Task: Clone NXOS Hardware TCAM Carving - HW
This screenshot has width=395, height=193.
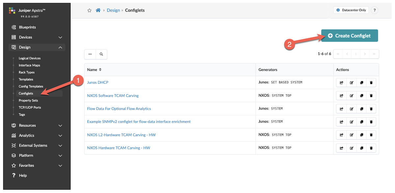Action: pyautogui.click(x=361, y=148)
